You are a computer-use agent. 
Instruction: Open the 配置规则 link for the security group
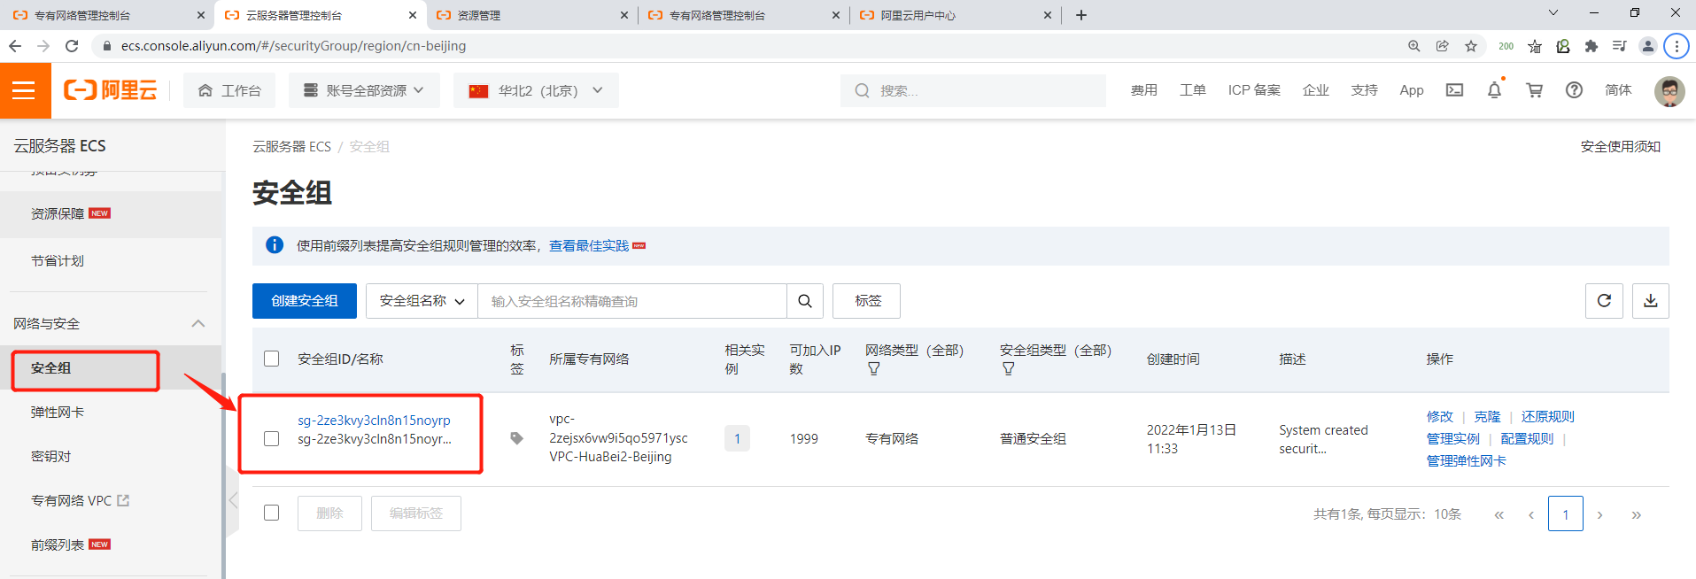pyautogui.click(x=1526, y=438)
